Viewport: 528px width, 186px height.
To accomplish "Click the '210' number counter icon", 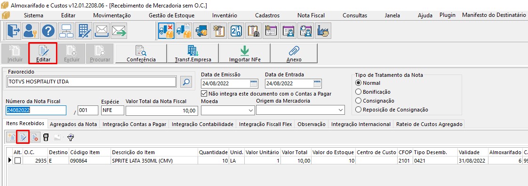I will (x=236, y=31).
